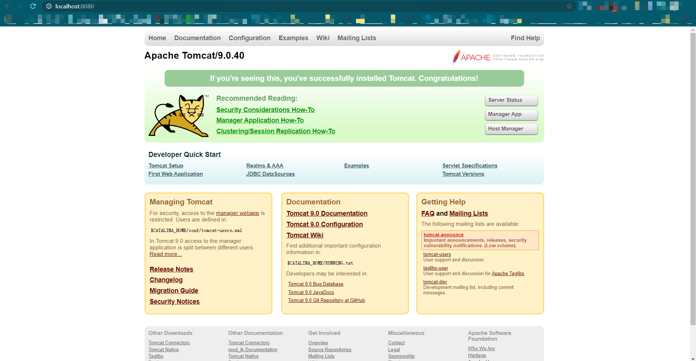This screenshot has height=361, width=696.
Task: Open Overview link under Get Involved
Action: pos(318,343)
